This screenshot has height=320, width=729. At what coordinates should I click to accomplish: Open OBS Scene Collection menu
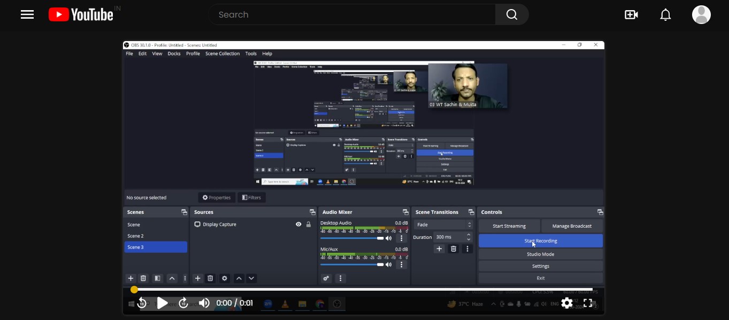[222, 53]
